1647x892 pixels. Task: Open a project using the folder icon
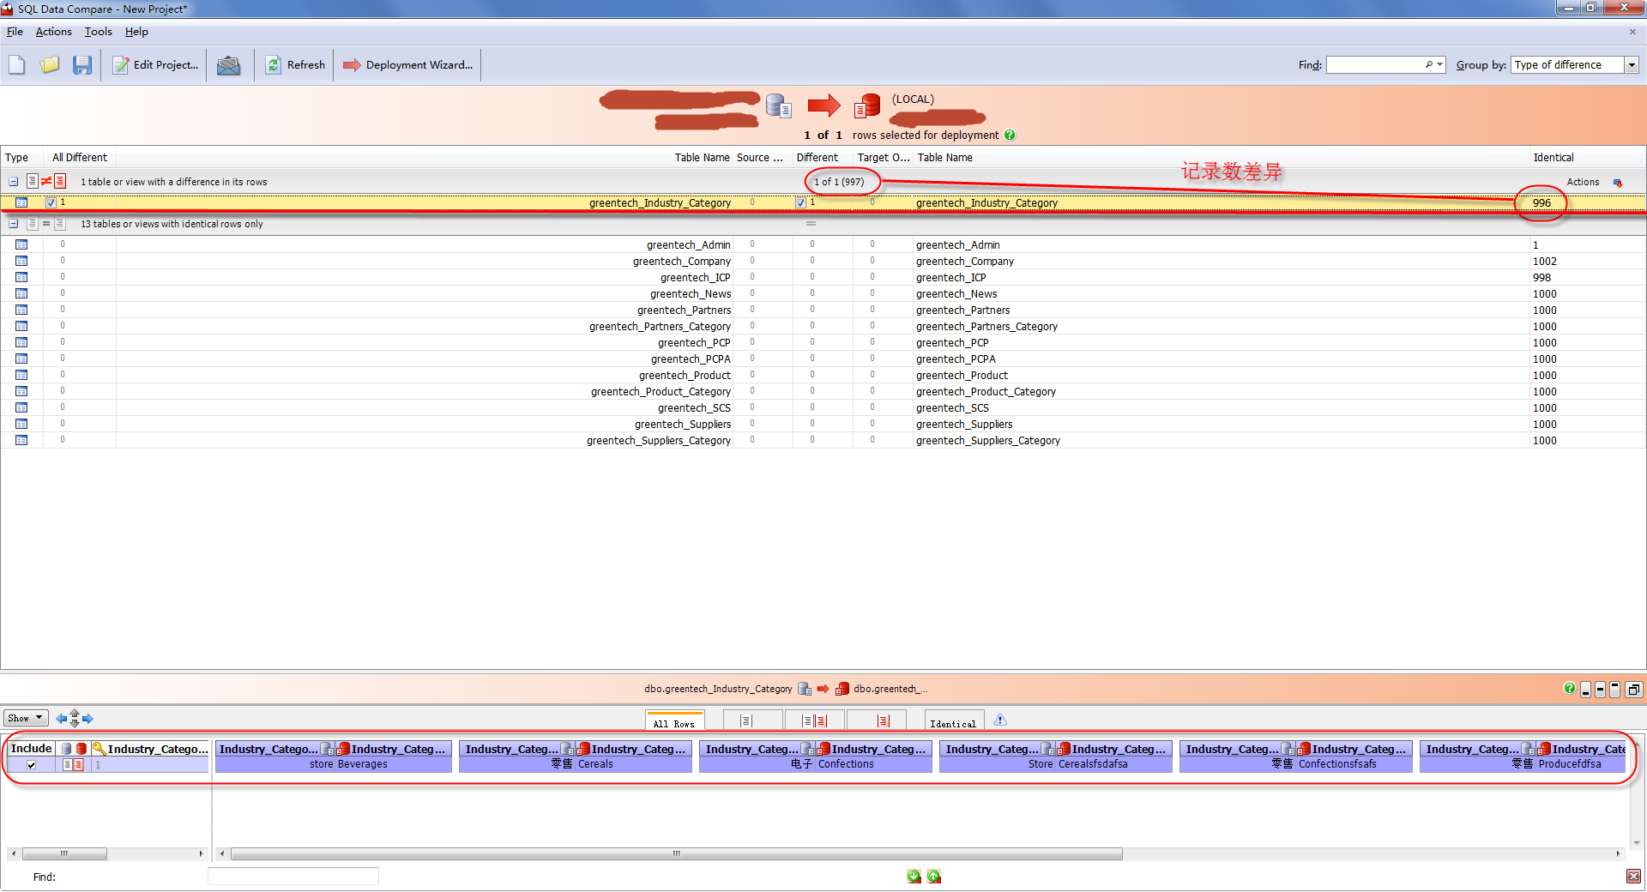(50, 65)
